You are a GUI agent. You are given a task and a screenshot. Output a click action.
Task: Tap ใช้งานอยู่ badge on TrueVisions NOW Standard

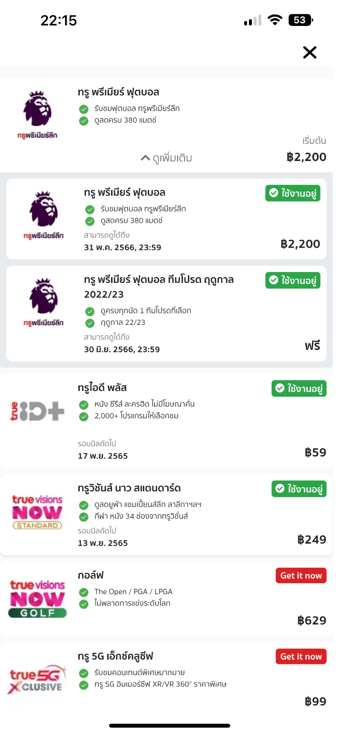[x=299, y=489]
